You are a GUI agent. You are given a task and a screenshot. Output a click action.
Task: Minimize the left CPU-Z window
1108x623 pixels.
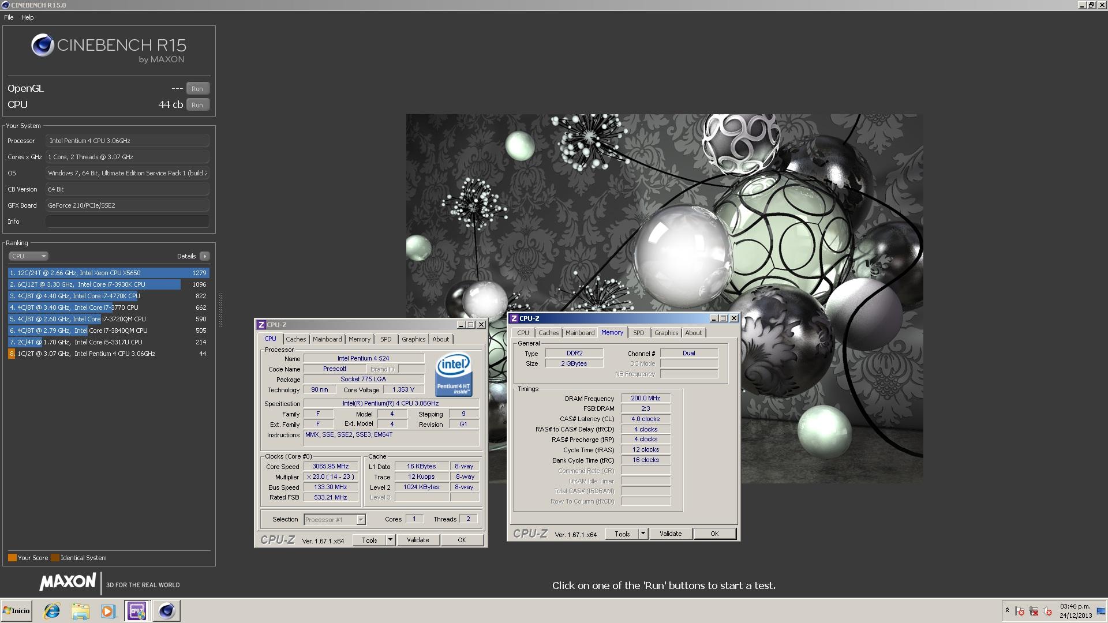(x=461, y=325)
